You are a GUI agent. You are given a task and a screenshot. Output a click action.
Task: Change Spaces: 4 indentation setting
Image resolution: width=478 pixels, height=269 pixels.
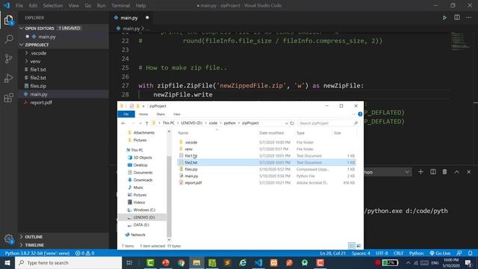[361, 253]
